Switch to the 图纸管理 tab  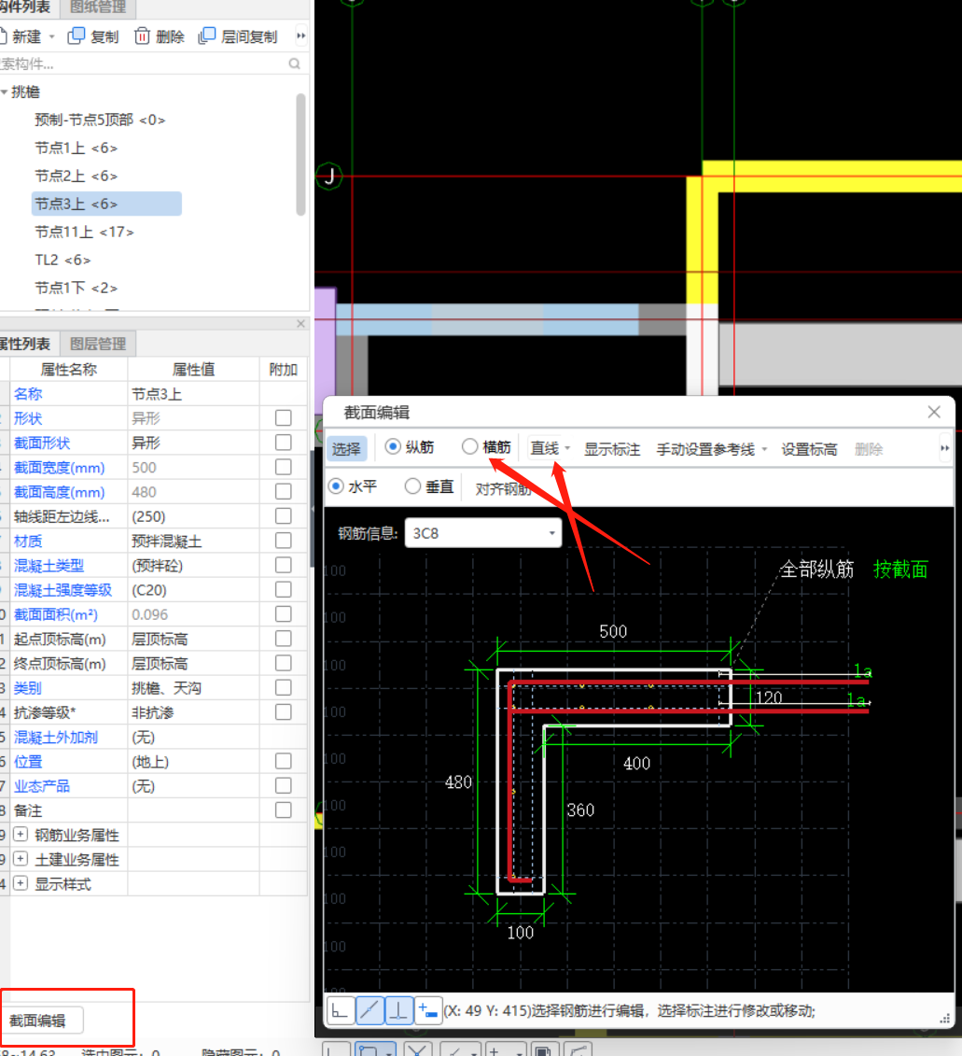(x=98, y=7)
